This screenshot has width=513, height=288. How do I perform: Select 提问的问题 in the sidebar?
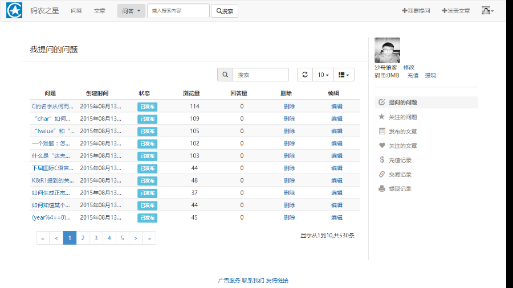pyautogui.click(x=402, y=102)
